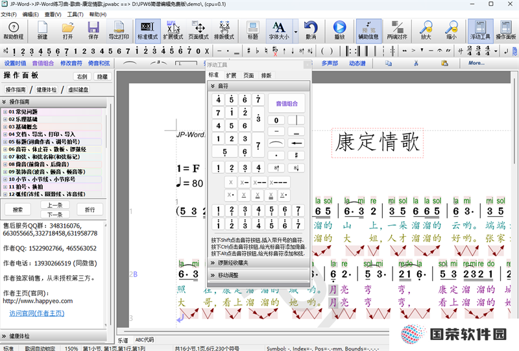Open the 帮助教程 help tutorial

pos(13,30)
